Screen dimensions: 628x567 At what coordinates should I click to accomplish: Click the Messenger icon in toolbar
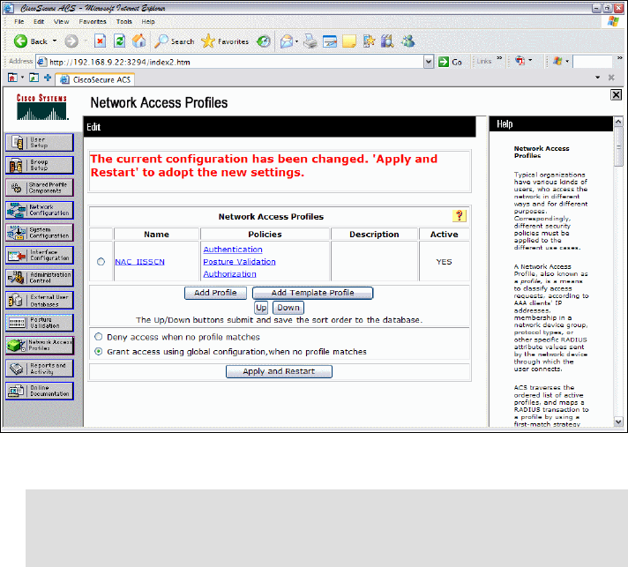click(408, 41)
